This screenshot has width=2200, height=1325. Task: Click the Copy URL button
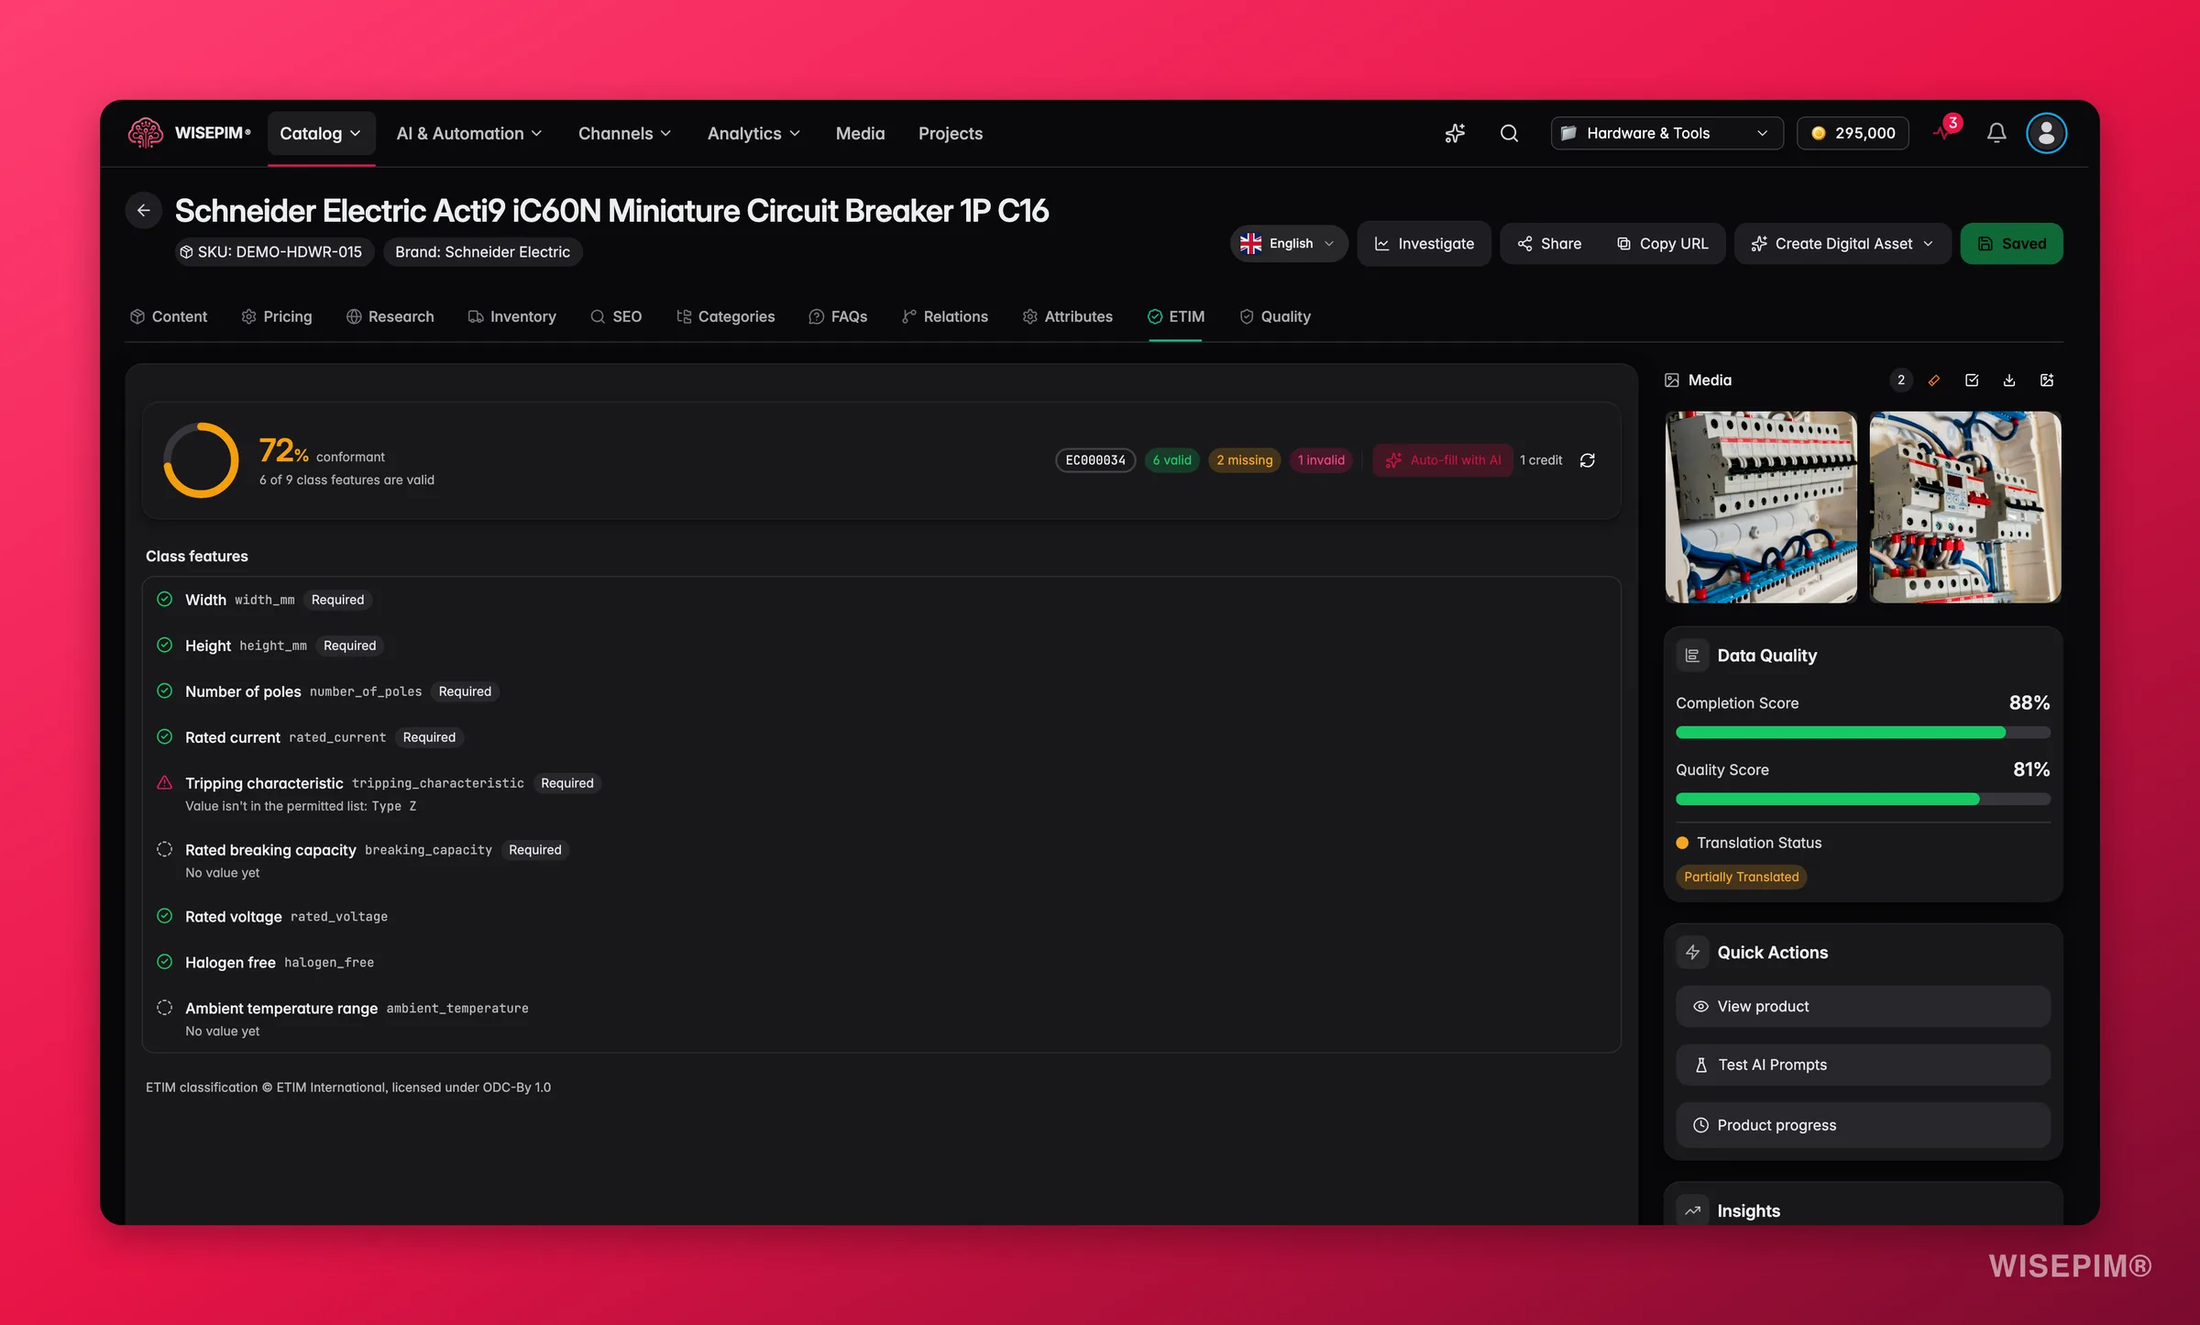point(1663,244)
